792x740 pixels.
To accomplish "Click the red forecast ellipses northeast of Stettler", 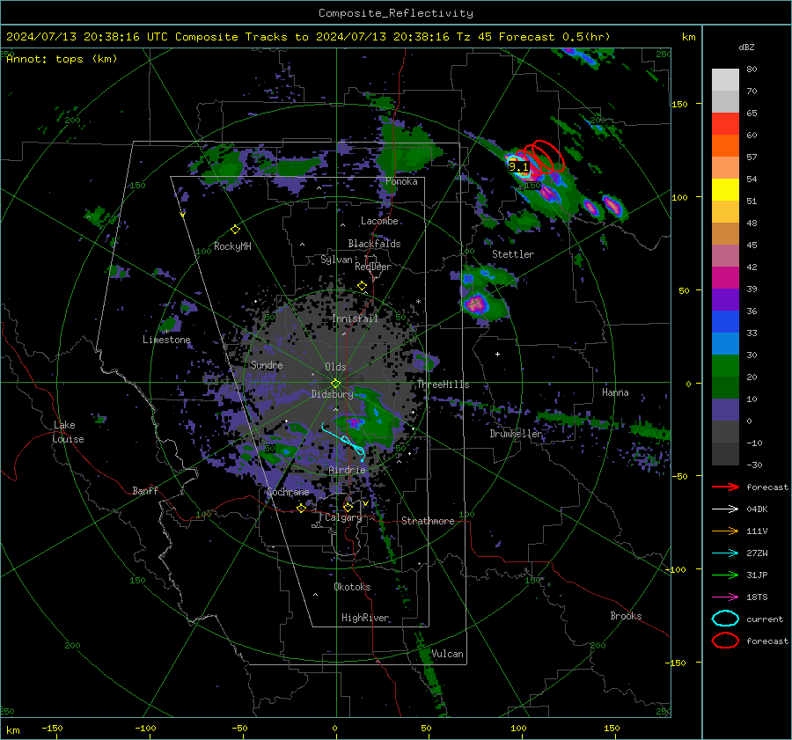I will pos(542,158).
